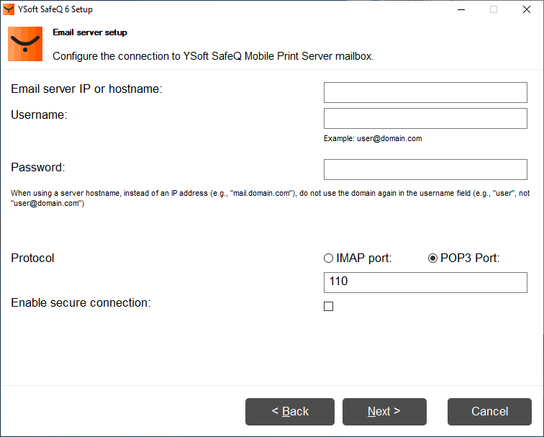544x437 pixels.
Task: Close the setup window with X
Action: pos(527,9)
